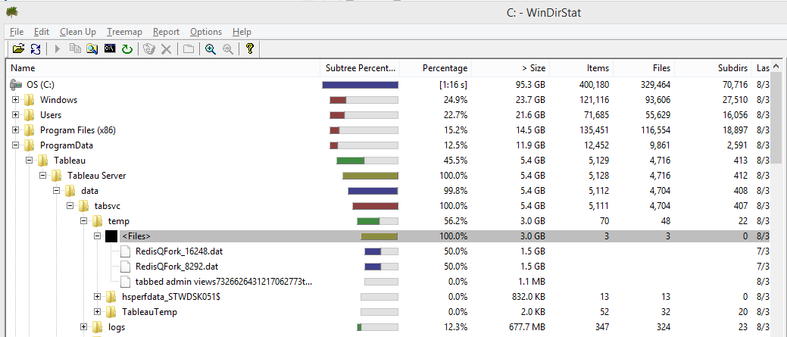
Task: Click the black <Files> node icon
Action: (111, 236)
